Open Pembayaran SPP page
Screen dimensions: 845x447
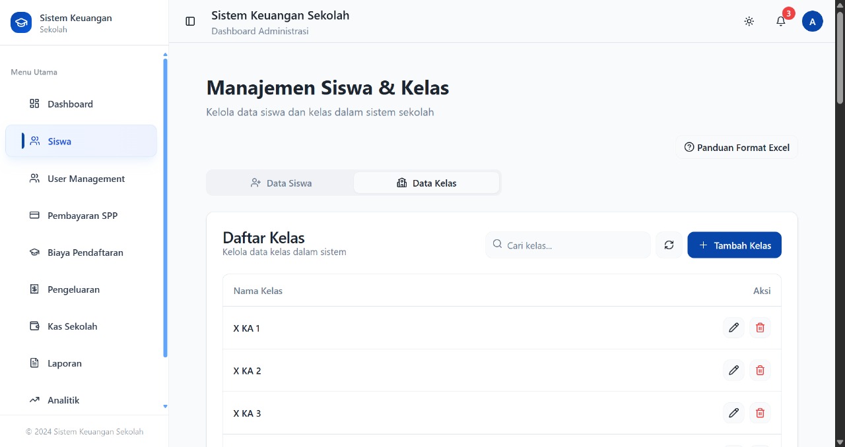click(x=81, y=216)
